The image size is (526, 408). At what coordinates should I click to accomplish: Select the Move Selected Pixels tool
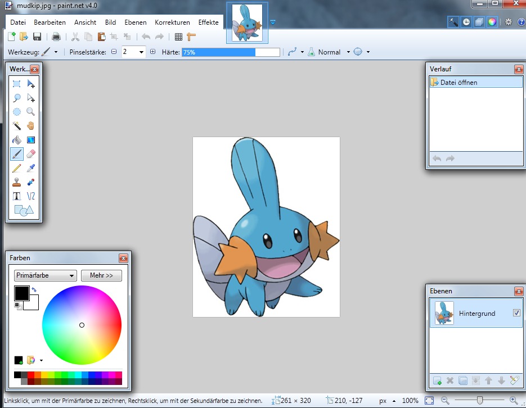[x=31, y=84]
